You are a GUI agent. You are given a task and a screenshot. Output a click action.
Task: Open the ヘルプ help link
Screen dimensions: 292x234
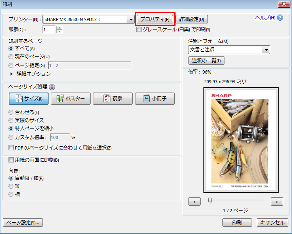coord(265,18)
